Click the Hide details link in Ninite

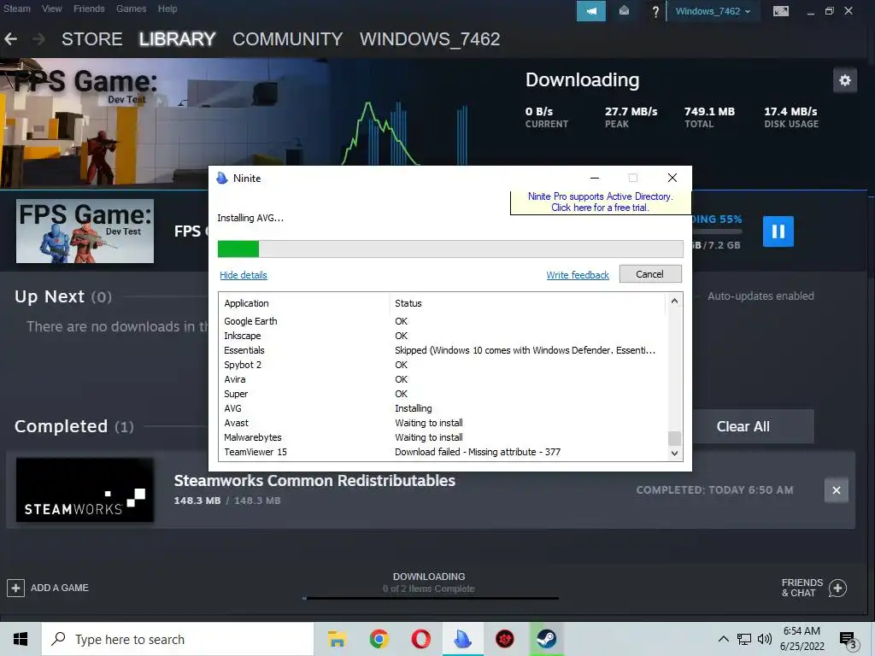[244, 275]
